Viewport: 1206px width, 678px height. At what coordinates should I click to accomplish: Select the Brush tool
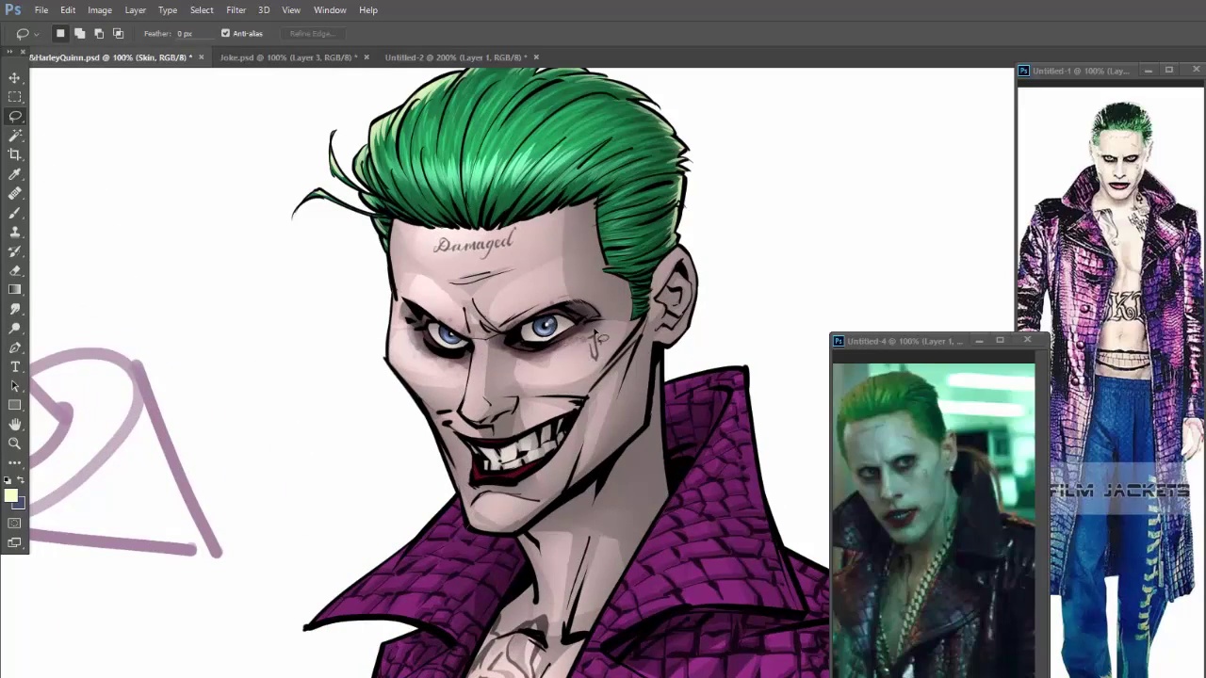click(x=15, y=213)
